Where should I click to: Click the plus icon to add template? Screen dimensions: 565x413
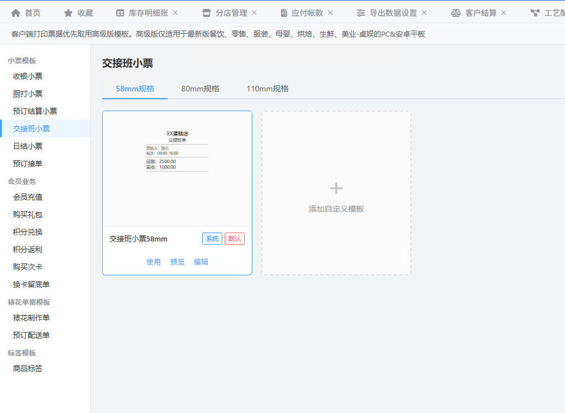[x=336, y=188]
